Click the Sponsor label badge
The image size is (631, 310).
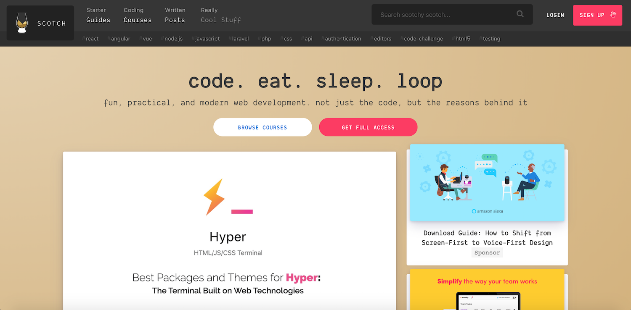(x=487, y=252)
